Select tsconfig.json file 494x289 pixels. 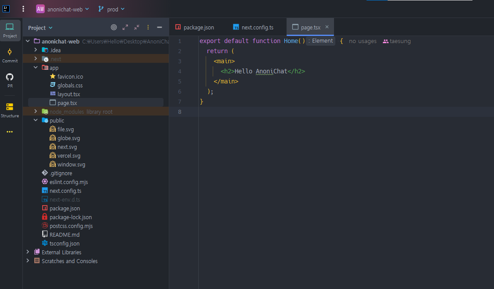(61, 244)
